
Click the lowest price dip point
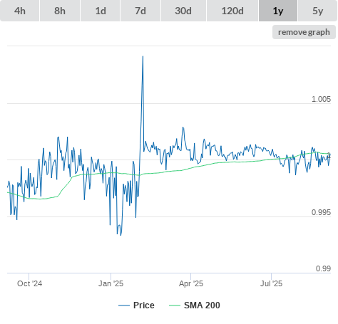[121, 235]
